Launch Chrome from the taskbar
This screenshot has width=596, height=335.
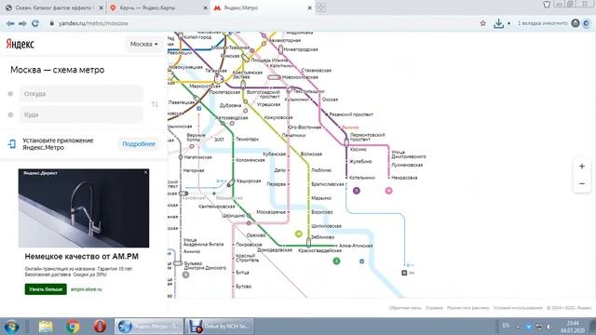[73, 327]
